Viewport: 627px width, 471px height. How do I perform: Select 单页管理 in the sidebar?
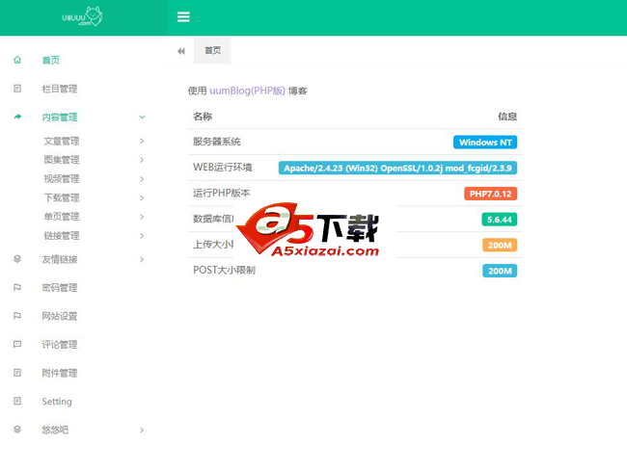tap(62, 217)
